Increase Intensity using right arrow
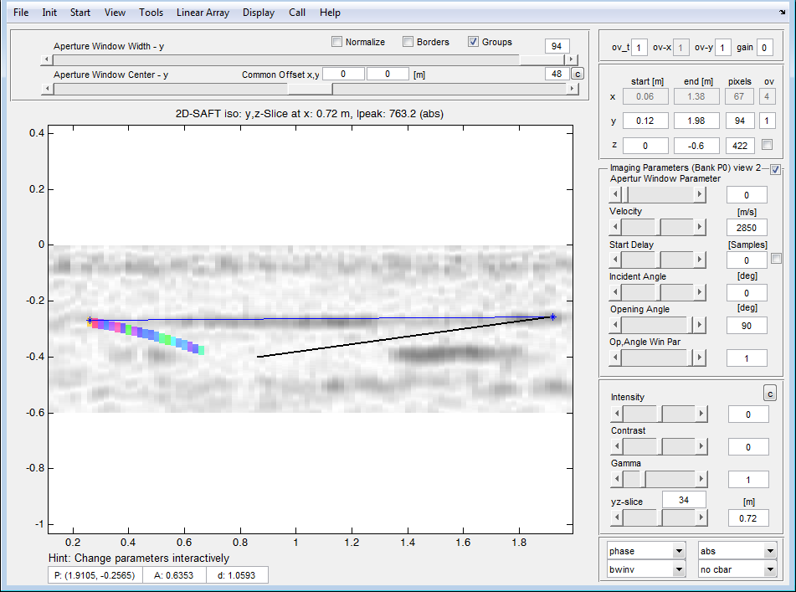 click(x=701, y=414)
